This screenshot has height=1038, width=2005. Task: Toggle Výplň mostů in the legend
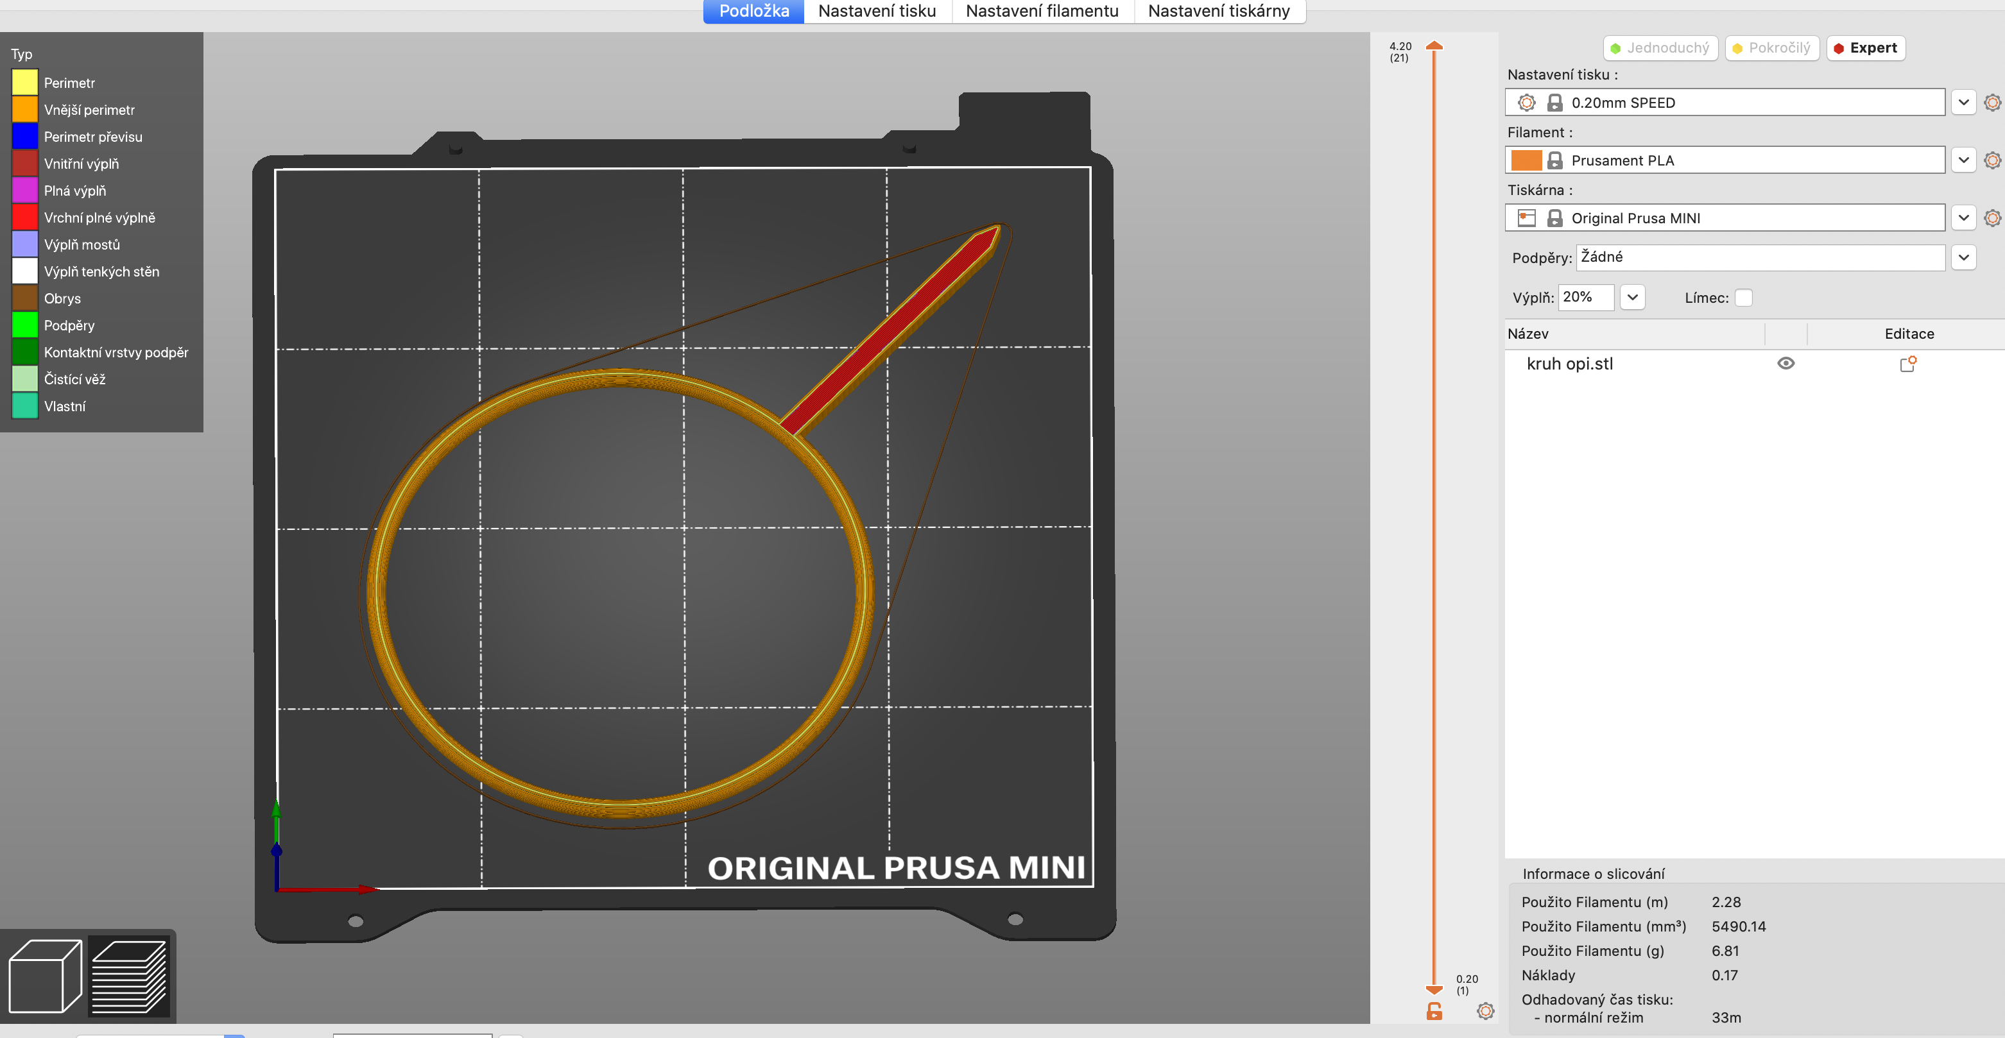66,244
